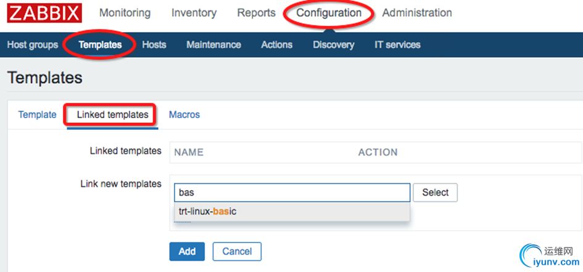Navigate to Hosts section
Image resolution: width=583 pixels, height=272 pixels.
coord(154,45)
